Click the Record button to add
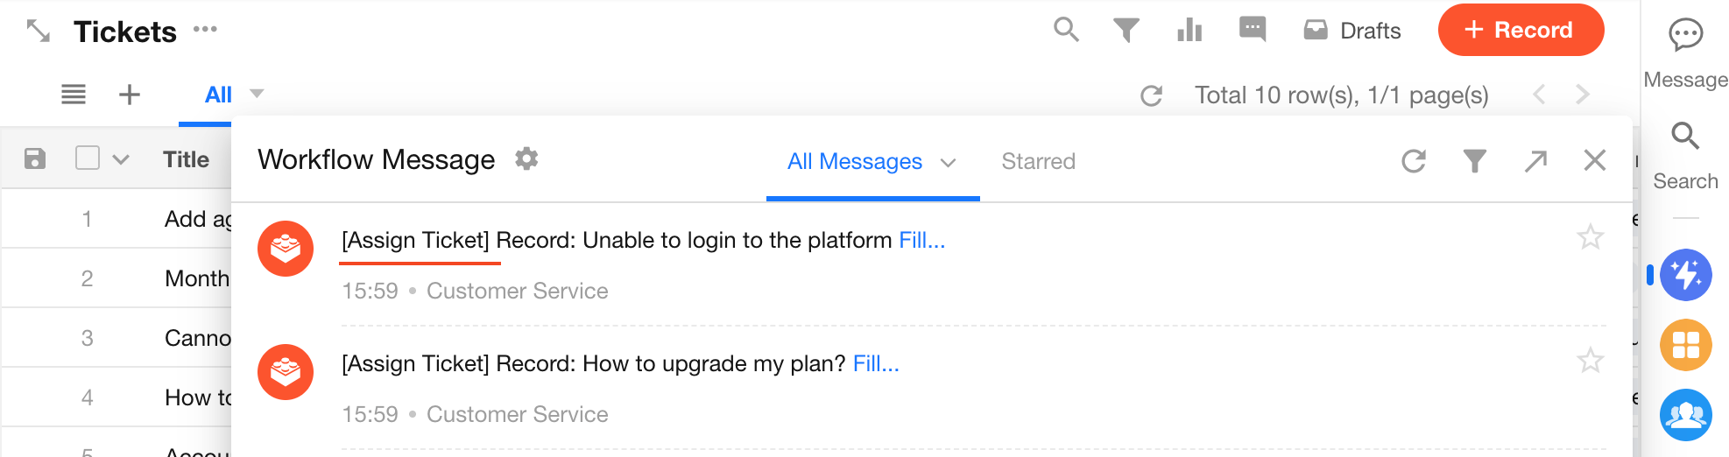The height and width of the screenshot is (457, 1729). click(1521, 30)
